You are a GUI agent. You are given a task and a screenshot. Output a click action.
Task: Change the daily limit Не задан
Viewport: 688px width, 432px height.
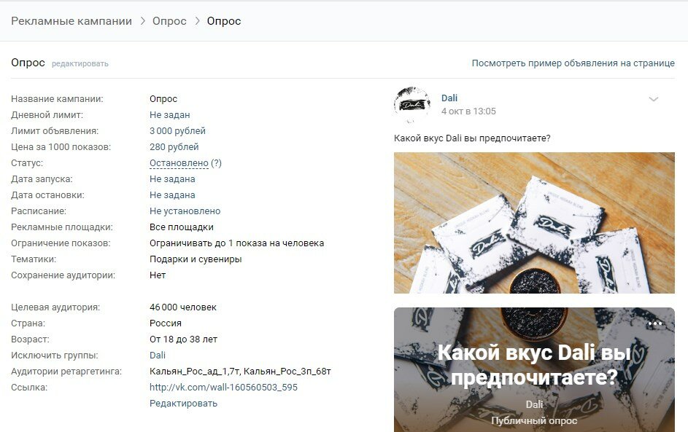[170, 115]
